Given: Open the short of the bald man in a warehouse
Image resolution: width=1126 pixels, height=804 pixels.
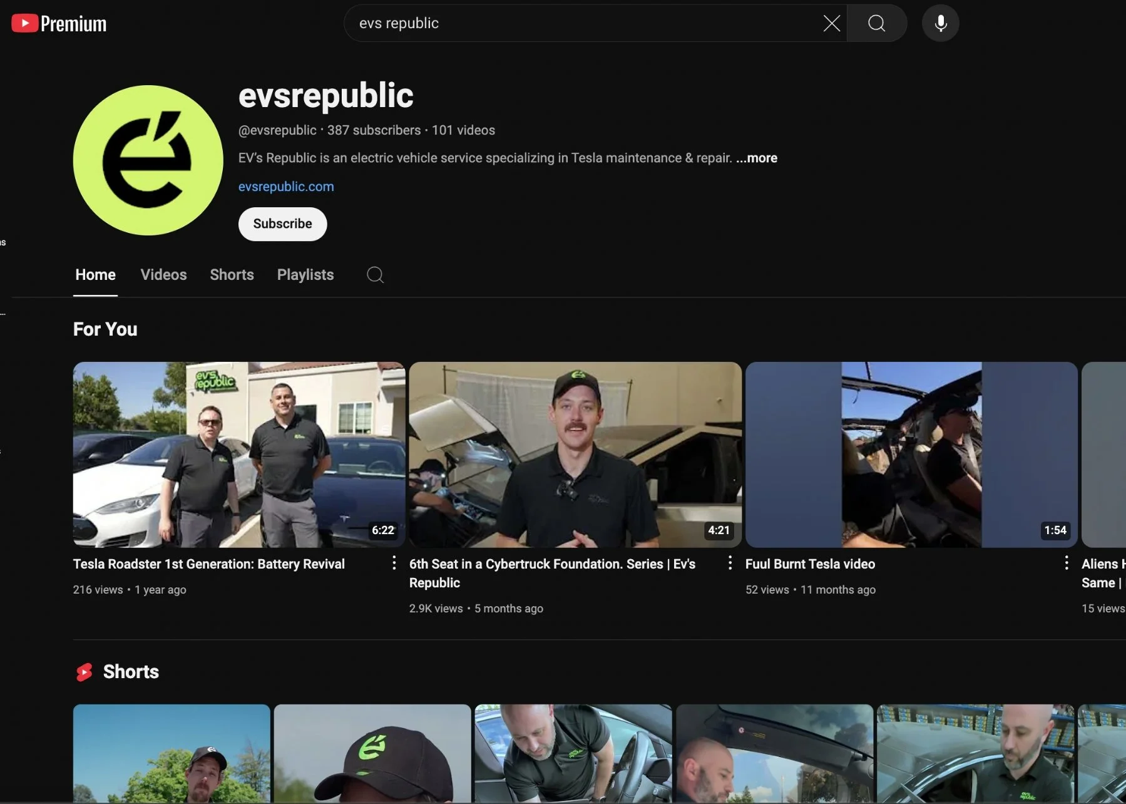Looking at the screenshot, I should pos(975,754).
